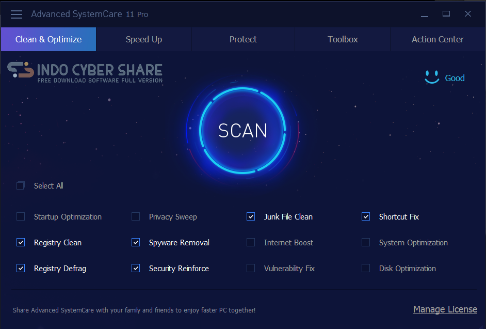Image resolution: width=486 pixels, height=329 pixels.
Task: Start the system SCAN
Action: pyautogui.click(x=242, y=130)
